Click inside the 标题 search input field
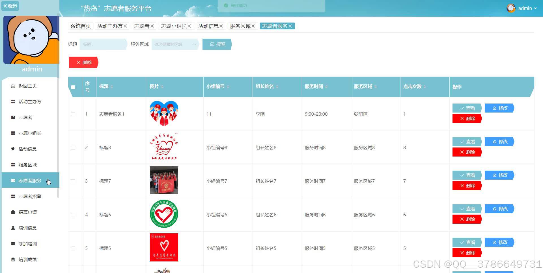The image size is (543, 273). tap(103, 44)
